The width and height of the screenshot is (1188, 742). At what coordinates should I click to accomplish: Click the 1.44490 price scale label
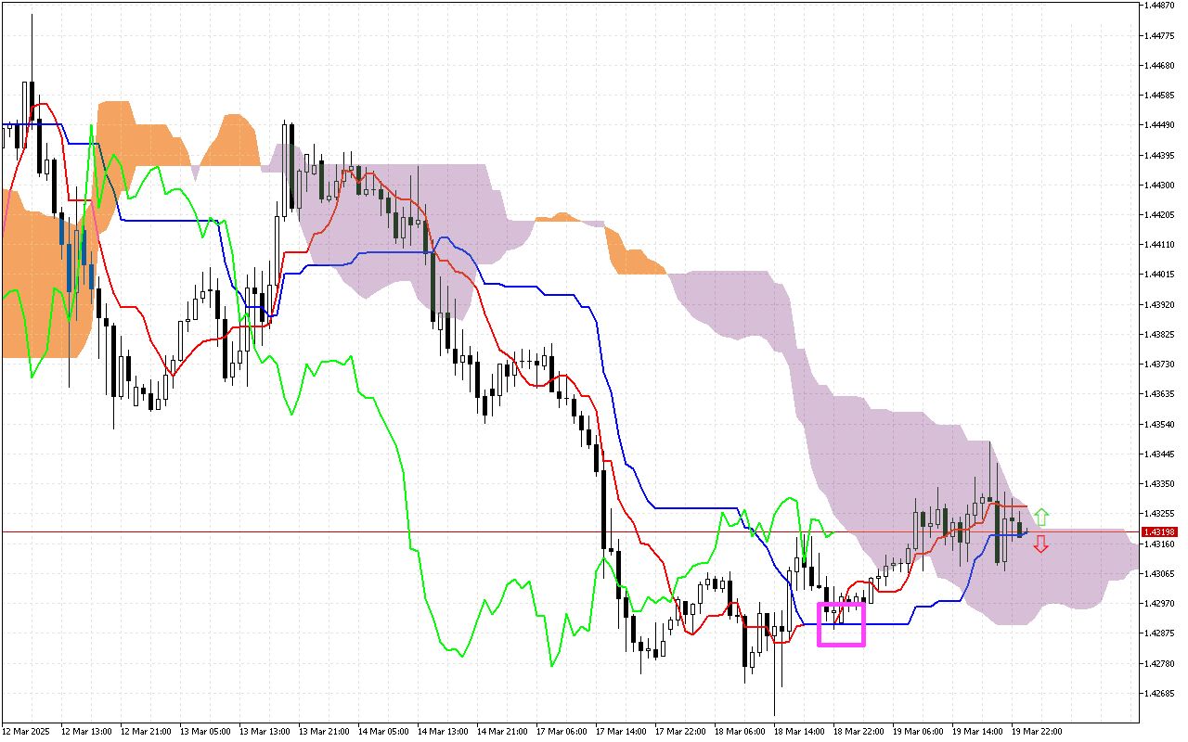pos(1160,125)
